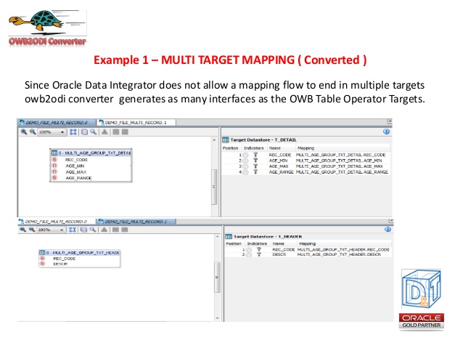Click the Indicators column header in T_DETAIL

click(x=254, y=147)
